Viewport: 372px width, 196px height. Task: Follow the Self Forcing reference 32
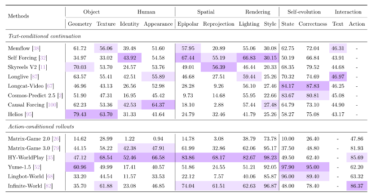[x=43, y=58]
